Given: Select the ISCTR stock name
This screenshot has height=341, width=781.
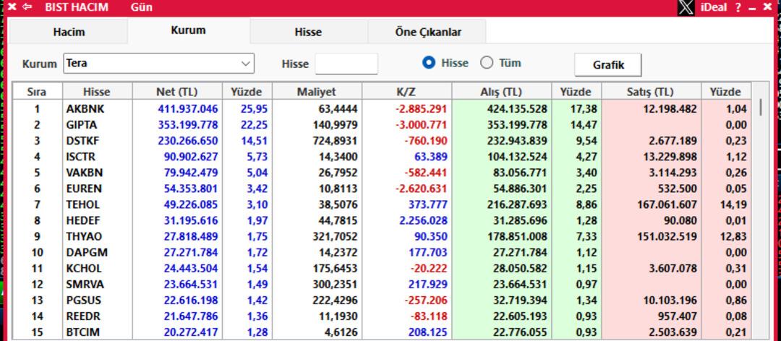Looking at the screenshot, I should 80,157.
